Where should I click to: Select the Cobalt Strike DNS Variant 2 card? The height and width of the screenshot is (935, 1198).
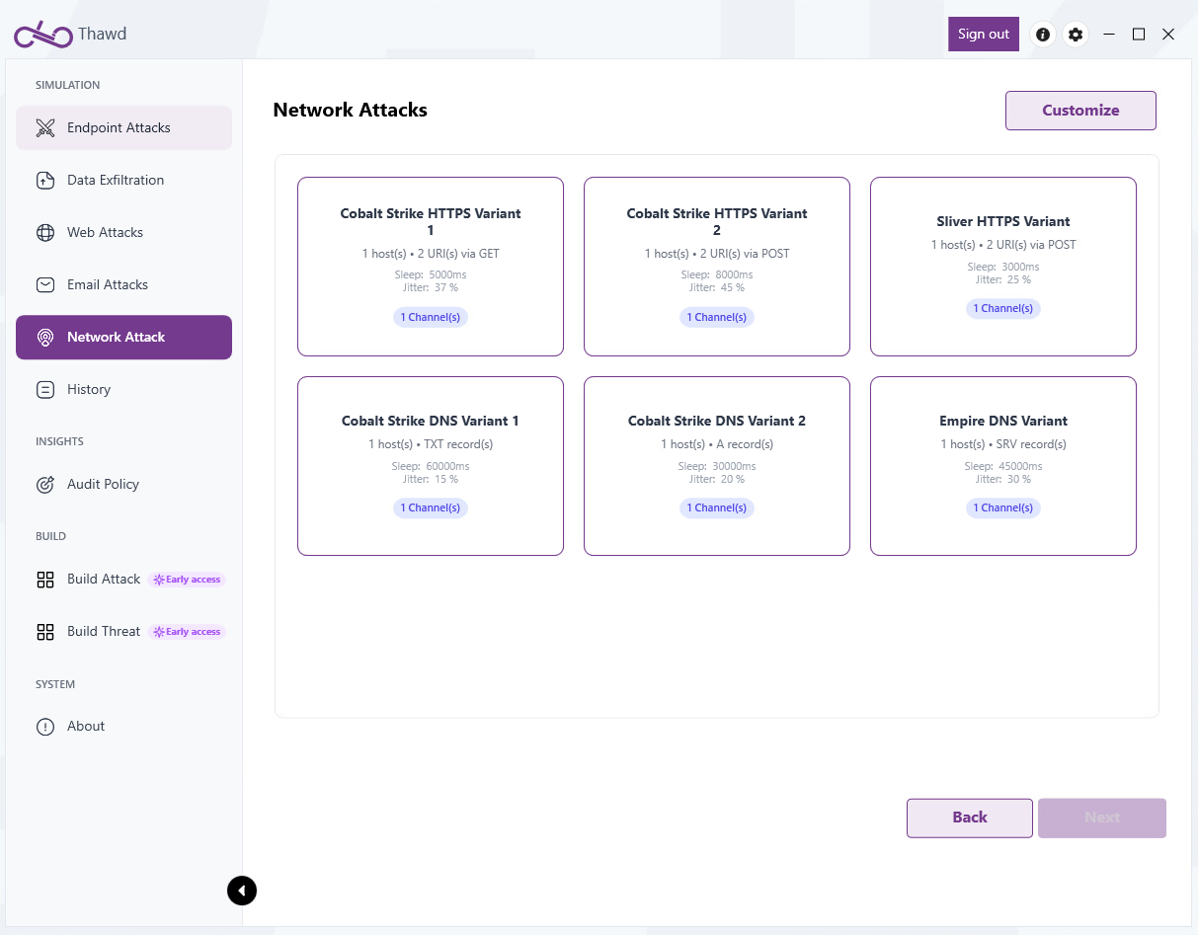click(x=717, y=466)
